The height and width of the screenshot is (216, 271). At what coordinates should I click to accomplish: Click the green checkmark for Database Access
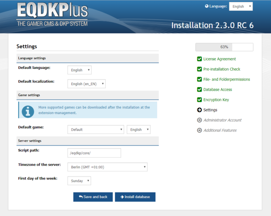[199, 90]
